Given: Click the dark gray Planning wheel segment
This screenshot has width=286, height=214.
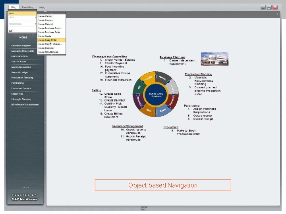Looking at the screenshot, I should pyautogui.click(x=163, y=78).
